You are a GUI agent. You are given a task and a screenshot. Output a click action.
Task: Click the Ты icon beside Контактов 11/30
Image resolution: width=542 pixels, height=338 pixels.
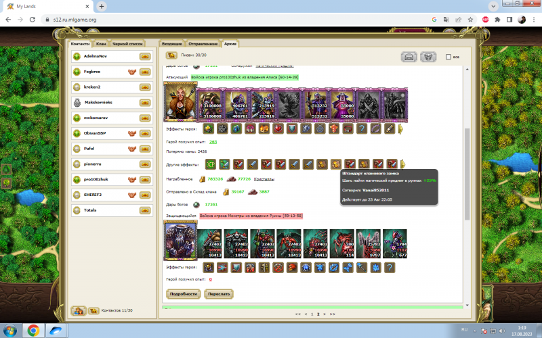[x=93, y=311]
